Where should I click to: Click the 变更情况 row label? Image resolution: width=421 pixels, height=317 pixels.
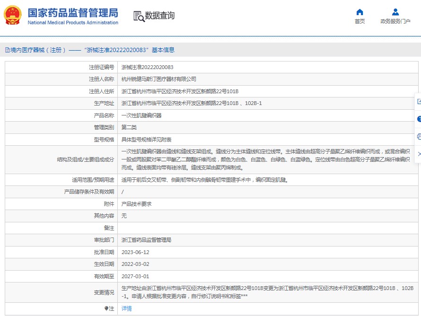[104, 292]
